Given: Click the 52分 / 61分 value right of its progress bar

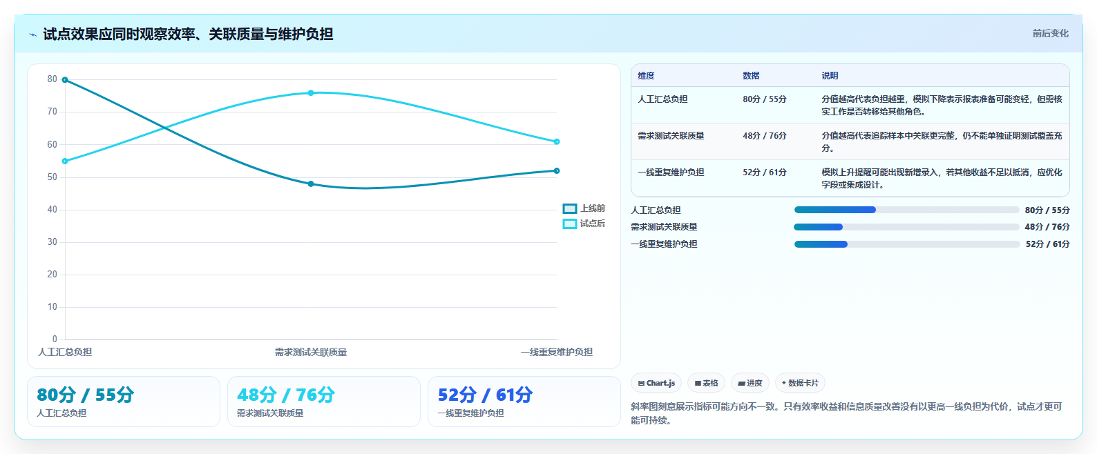Looking at the screenshot, I should pyautogui.click(x=1047, y=244).
